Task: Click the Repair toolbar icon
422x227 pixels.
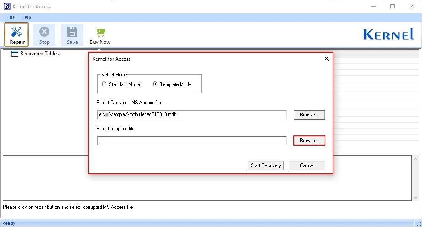Action: (x=16, y=35)
